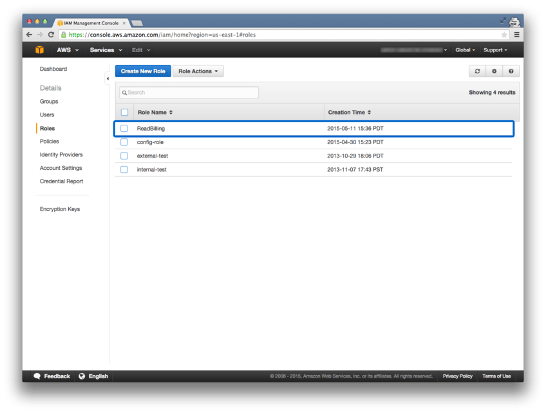546x413 pixels.
Task: Open Policies in sidebar
Action: pos(49,142)
